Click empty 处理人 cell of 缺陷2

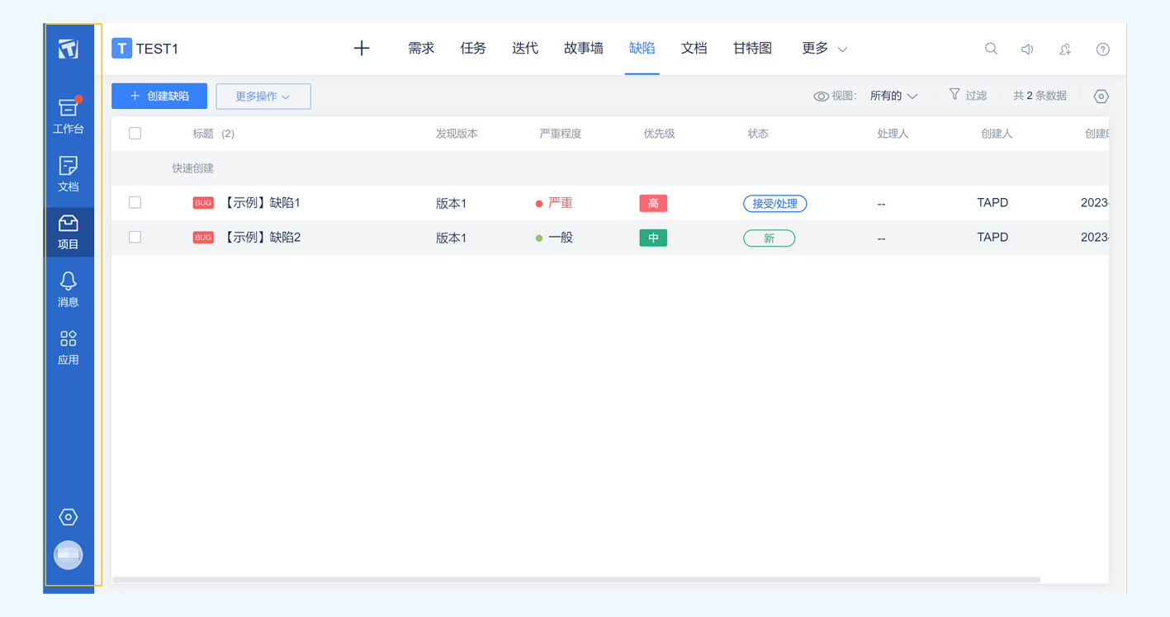tap(882, 238)
